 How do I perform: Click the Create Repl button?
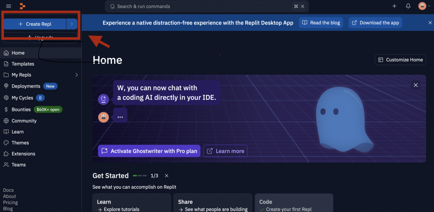tap(35, 24)
